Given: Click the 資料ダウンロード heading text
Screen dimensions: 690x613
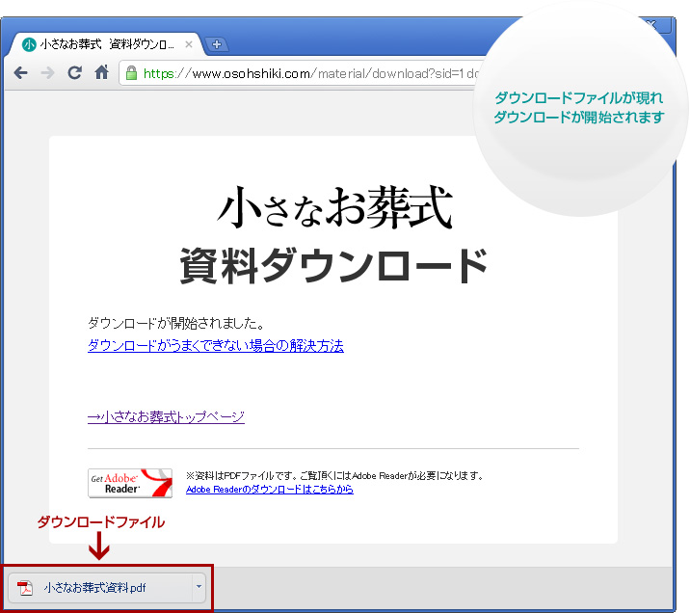Looking at the screenshot, I should [x=334, y=265].
